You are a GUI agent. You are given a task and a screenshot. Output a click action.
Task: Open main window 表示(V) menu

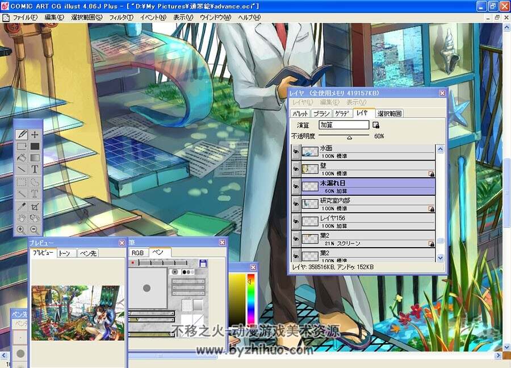click(183, 18)
